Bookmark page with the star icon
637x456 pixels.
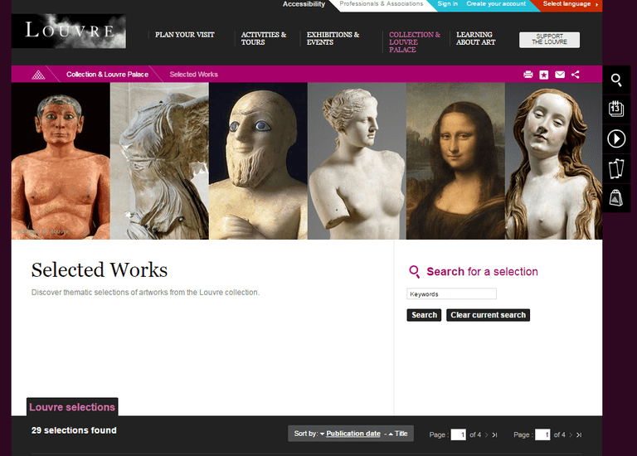[x=544, y=75]
